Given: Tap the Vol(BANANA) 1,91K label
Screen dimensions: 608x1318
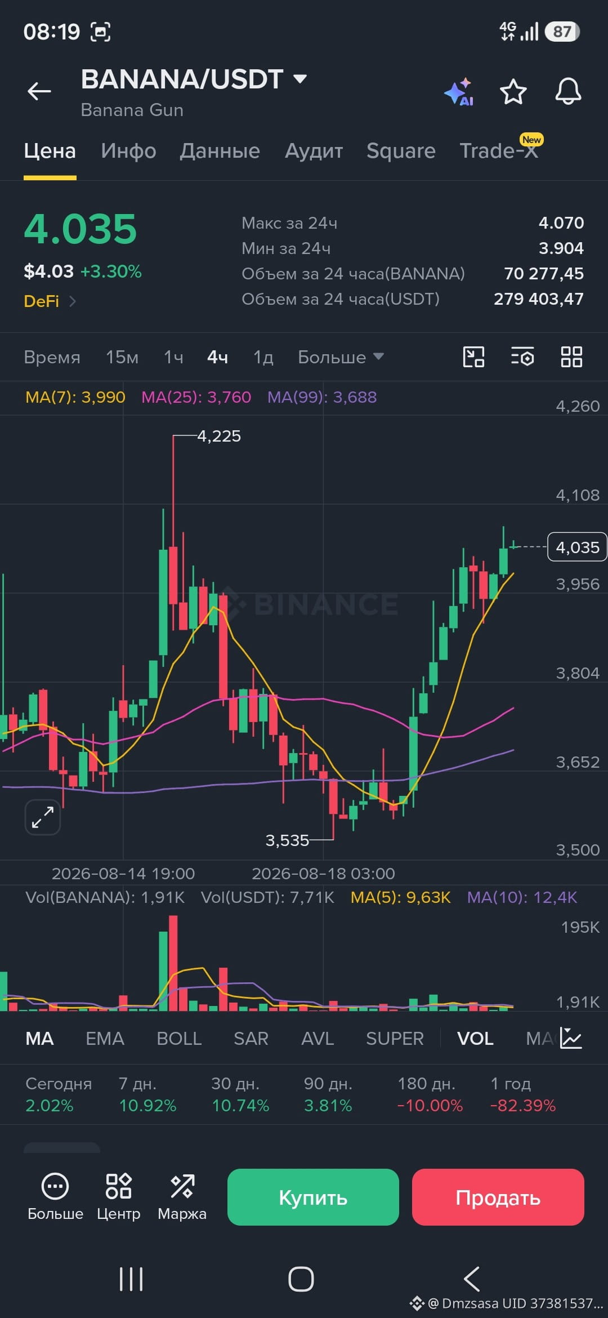Looking at the screenshot, I should (x=105, y=897).
